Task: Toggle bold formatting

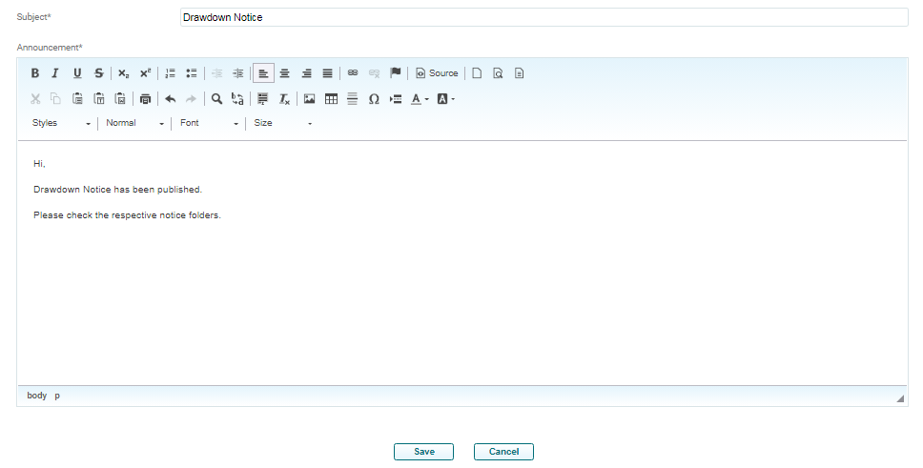Action: 35,73
